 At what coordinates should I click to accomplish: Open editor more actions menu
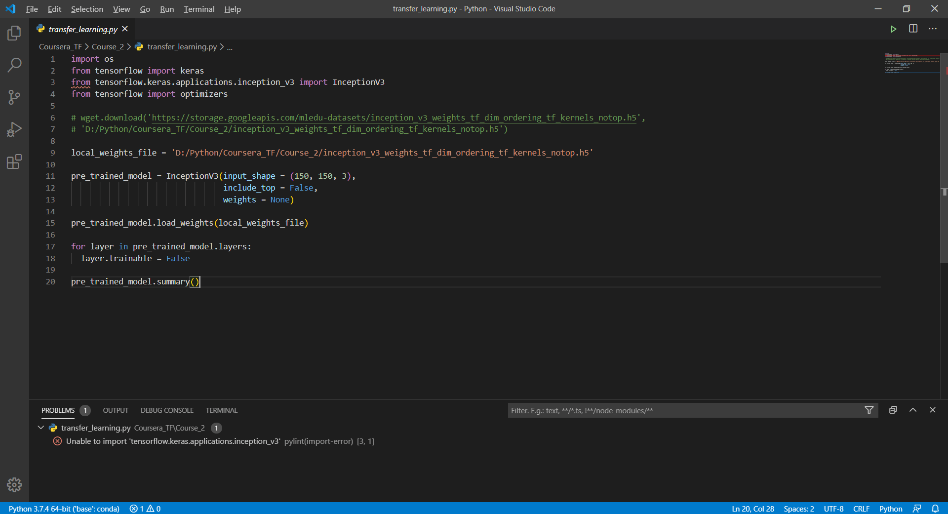(x=933, y=29)
